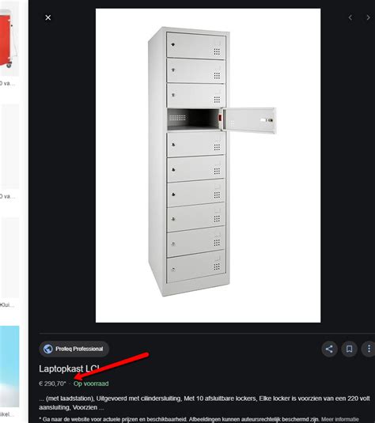Open the three-dot more options menu
Screen dimensions: 375x423
pyautogui.click(x=369, y=349)
